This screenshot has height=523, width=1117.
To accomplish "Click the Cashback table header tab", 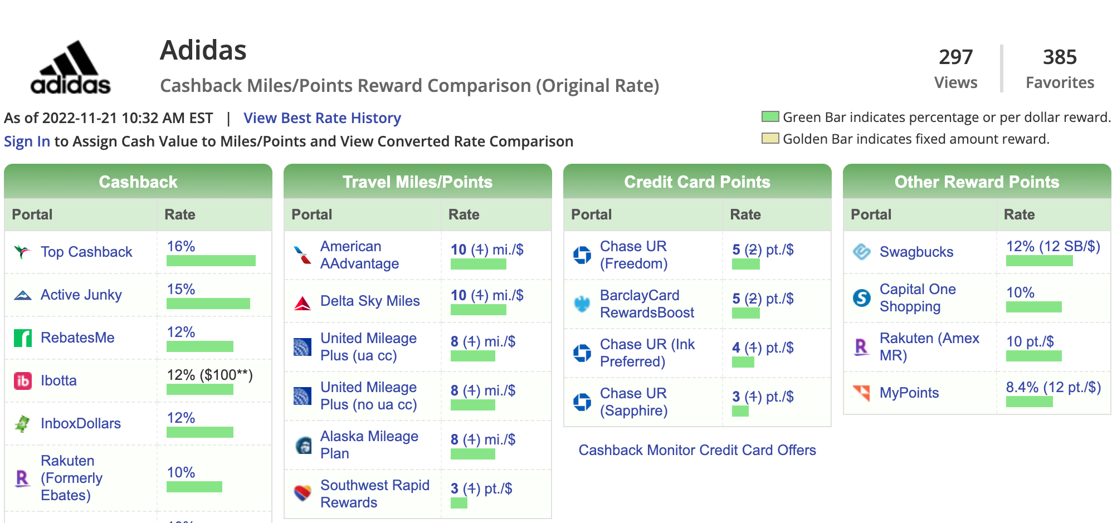I will [x=138, y=181].
